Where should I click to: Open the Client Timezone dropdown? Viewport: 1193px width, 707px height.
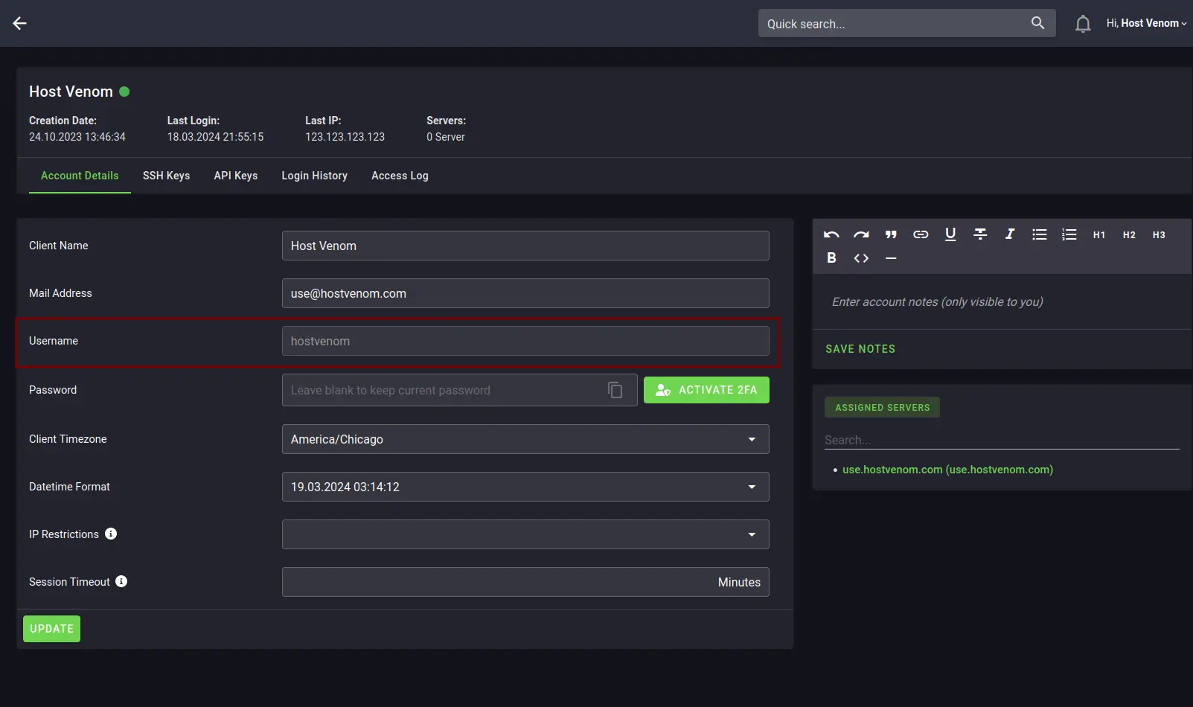point(752,439)
